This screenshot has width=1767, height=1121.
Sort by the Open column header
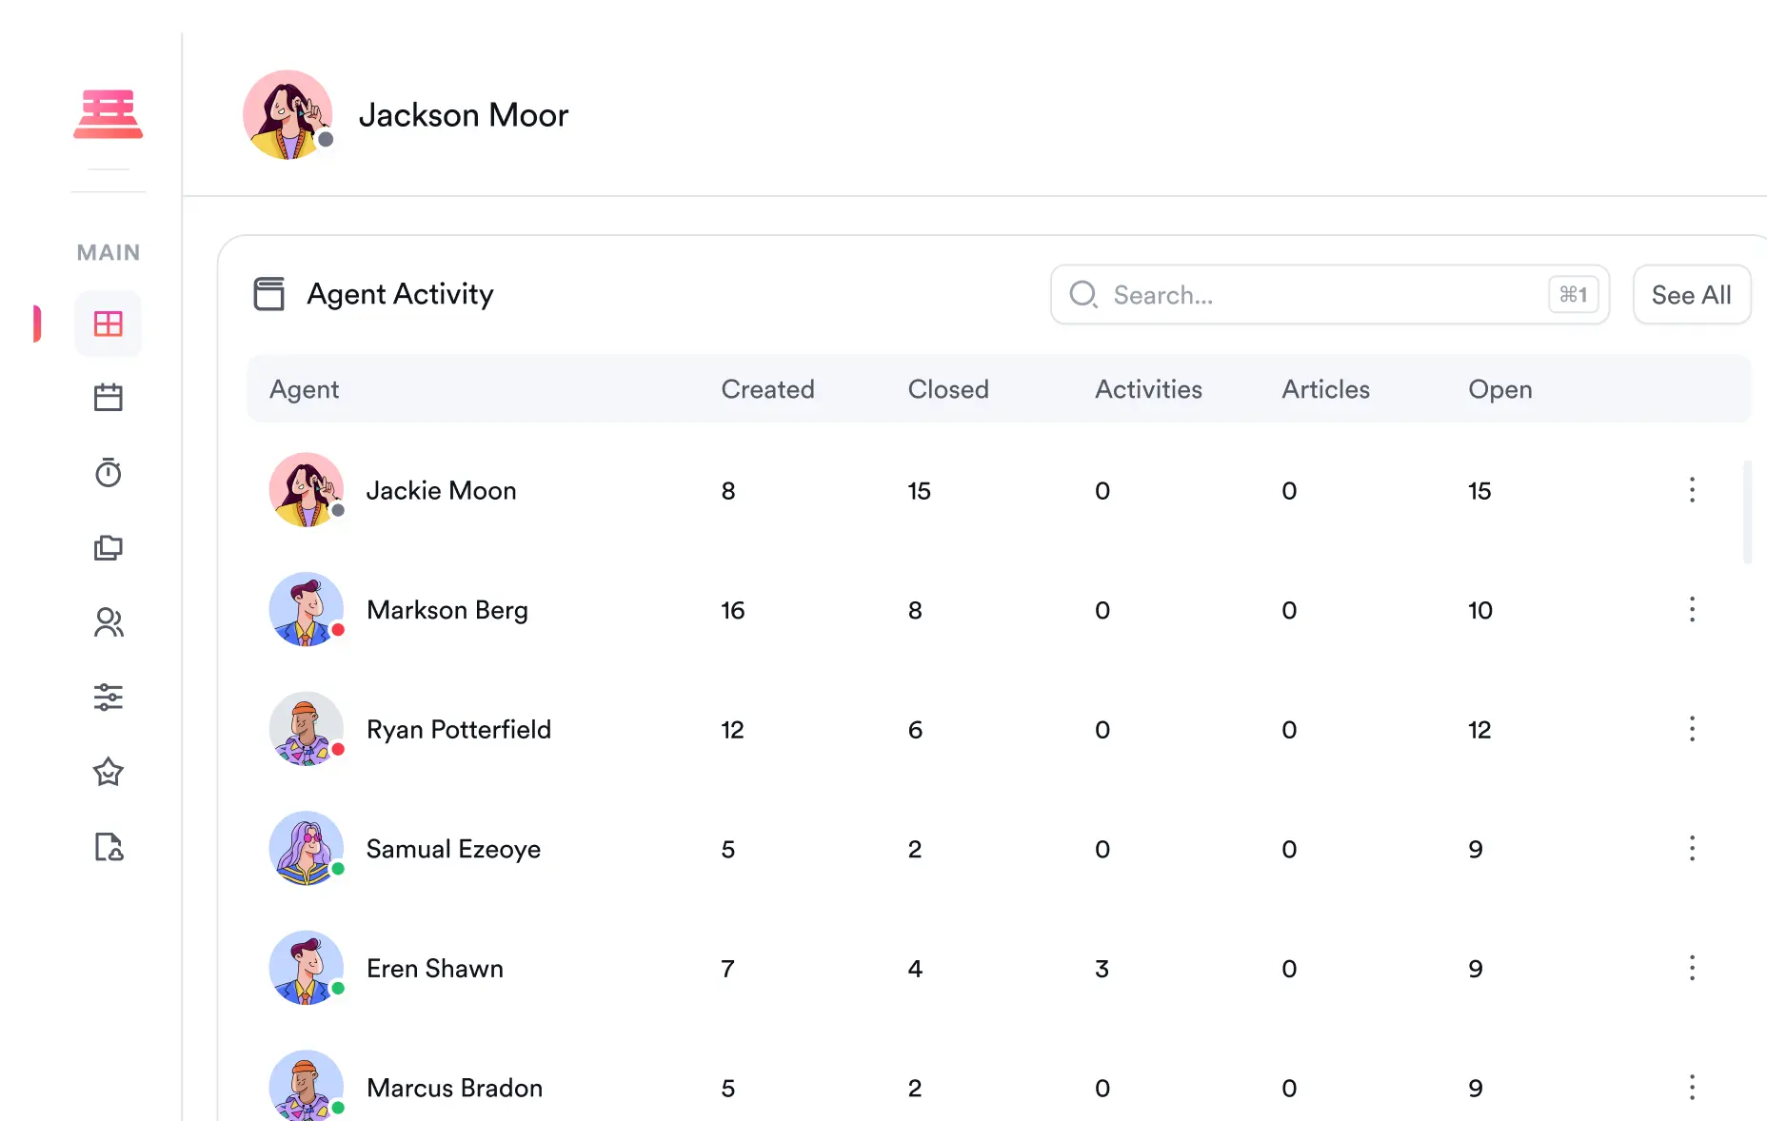pos(1499,389)
